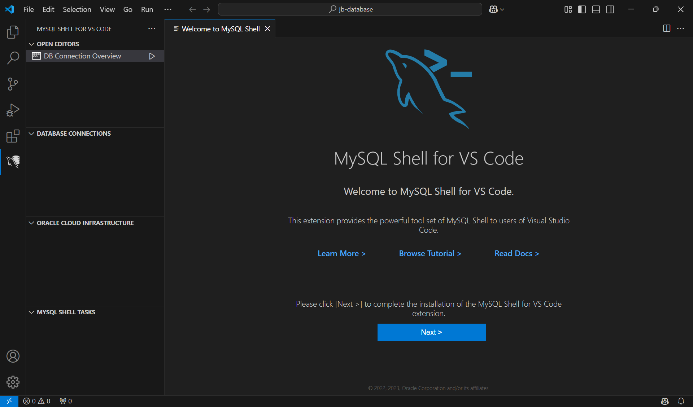Toggle the secondary sidebar visibility

[x=610, y=9]
